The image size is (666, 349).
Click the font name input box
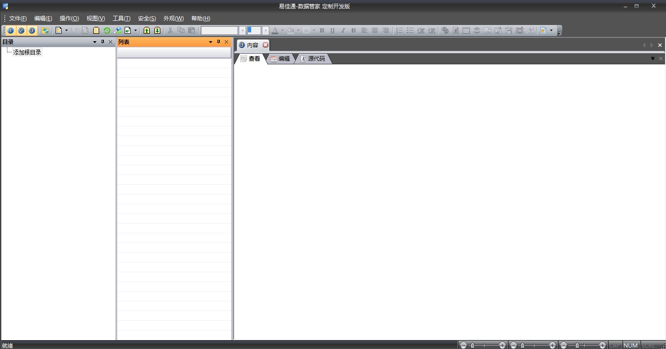[x=220, y=31]
